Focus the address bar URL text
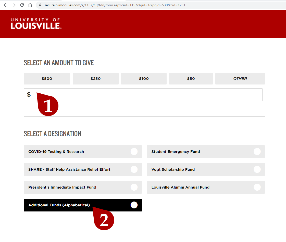Viewport: 286px width, 242px height. point(115,5)
